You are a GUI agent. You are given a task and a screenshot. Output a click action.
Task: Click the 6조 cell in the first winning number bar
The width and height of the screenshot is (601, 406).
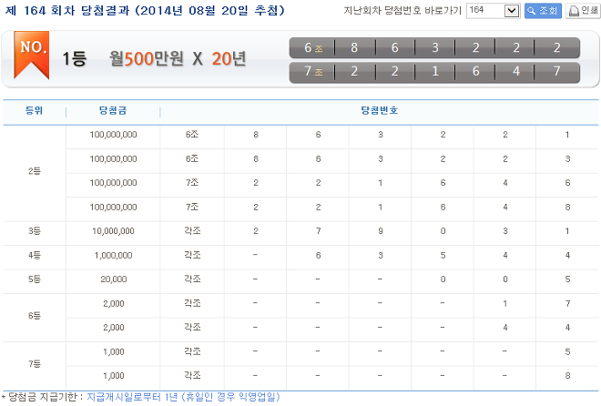[x=312, y=48]
